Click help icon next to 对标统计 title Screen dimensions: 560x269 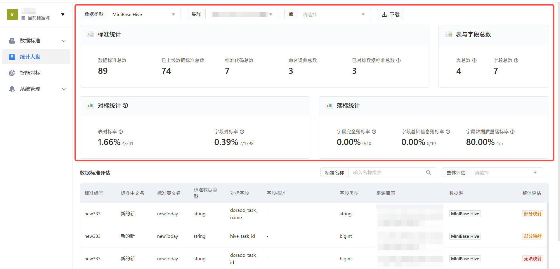click(125, 105)
